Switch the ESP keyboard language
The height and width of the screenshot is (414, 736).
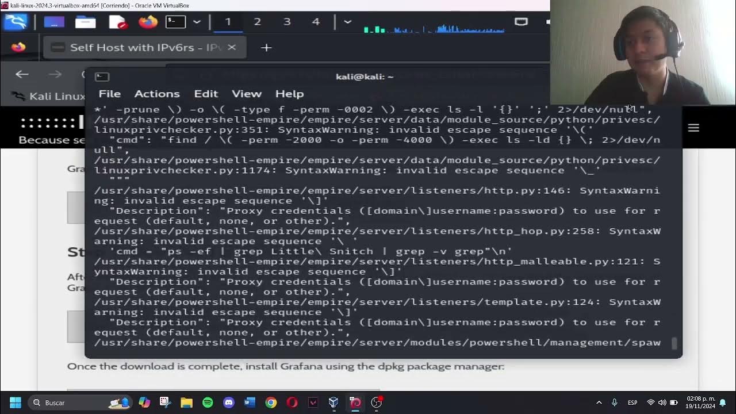pyautogui.click(x=632, y=402)
